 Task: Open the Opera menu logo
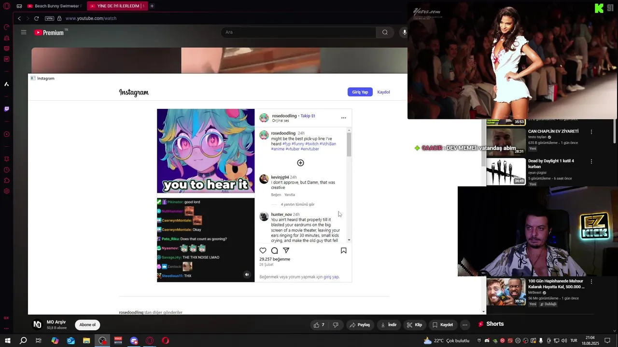pos(7,6)
